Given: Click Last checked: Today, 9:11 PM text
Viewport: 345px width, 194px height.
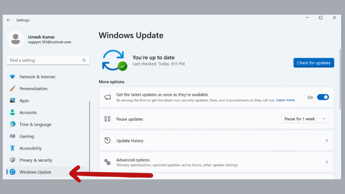Looking at the screenshot, I should (158, 64).
